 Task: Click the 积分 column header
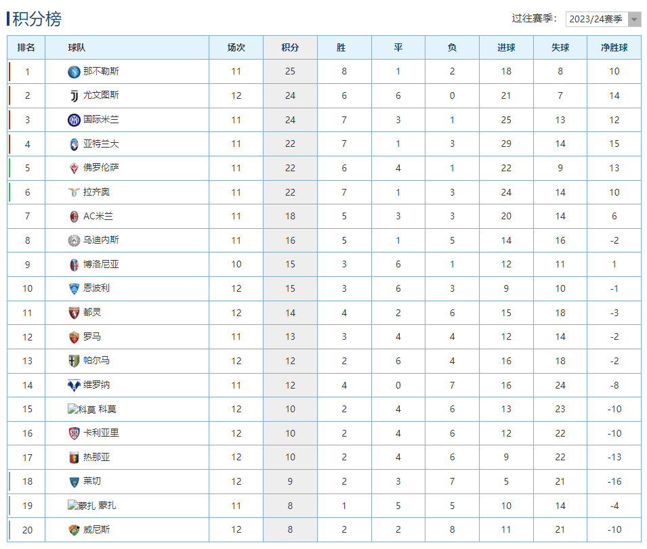(290, 47)
